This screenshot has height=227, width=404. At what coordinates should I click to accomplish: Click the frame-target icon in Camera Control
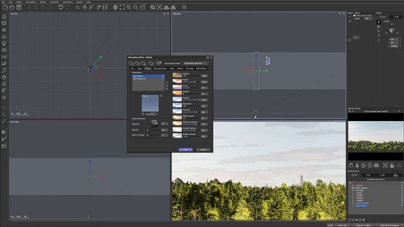click(x=385, y=165)
